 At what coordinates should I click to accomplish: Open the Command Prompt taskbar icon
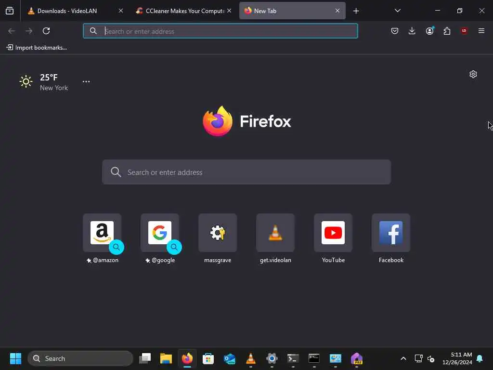(x=314, y=358)
